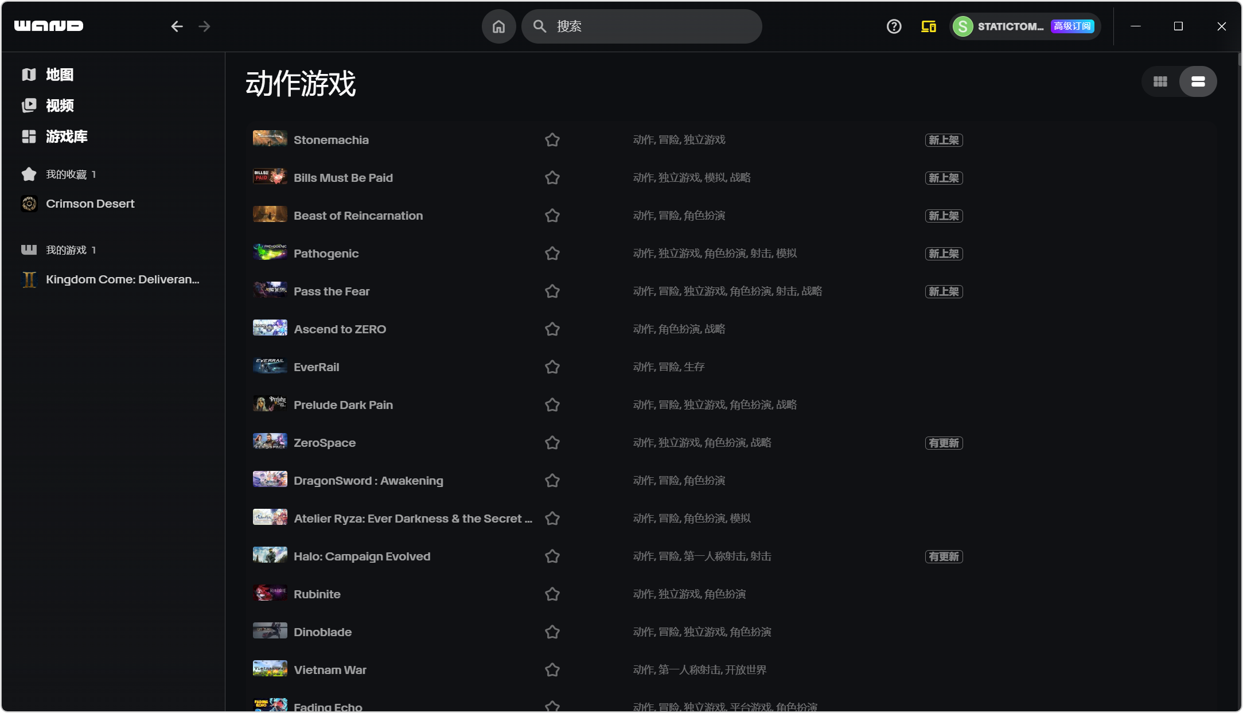The width and height of the screenshot is (1243, 713).
Task: Click the WAND logo
Action: point(49,26)
